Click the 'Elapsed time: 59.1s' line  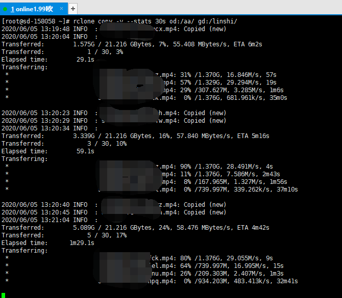[x=48, y=151]
